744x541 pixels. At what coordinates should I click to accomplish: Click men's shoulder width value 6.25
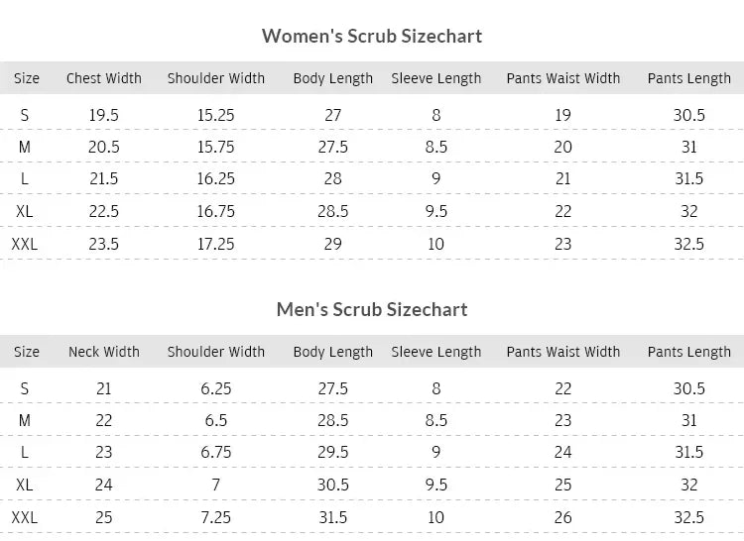tap(216, 388)
